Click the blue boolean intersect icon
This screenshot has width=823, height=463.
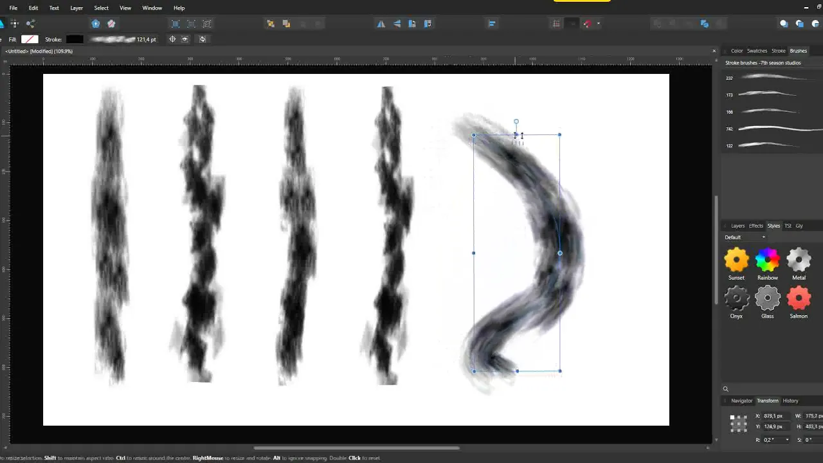[705, 24]
